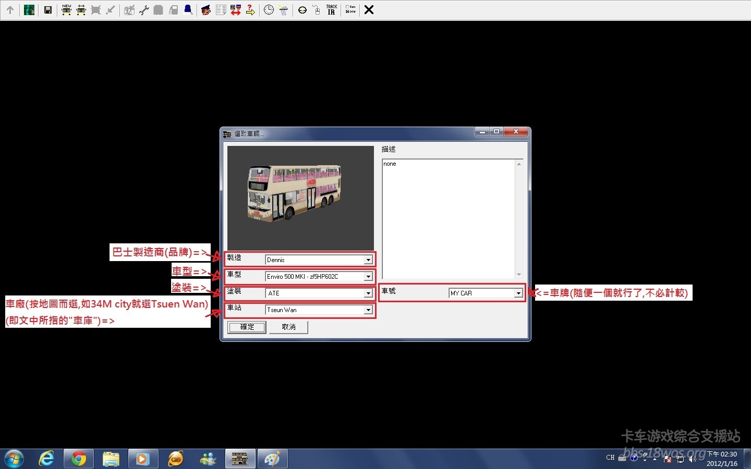Expand the 製造 manufacturer dropdown showing Dennis
The image size is (751, 469).
(x=368, y=260)
